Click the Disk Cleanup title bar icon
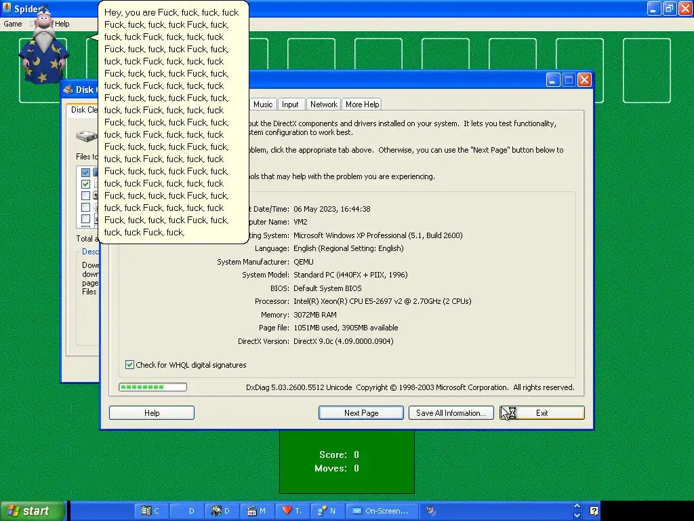This screenshot has height=521, width=694. [68, 90]
